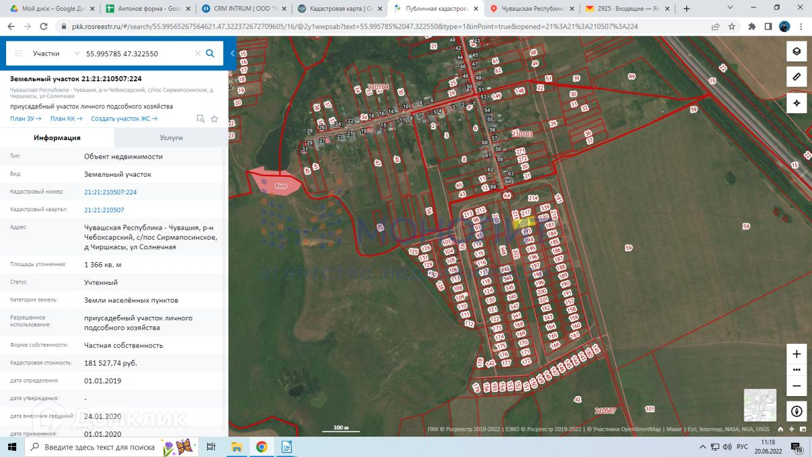Click the search magnifier icon

tap(210, 53)
